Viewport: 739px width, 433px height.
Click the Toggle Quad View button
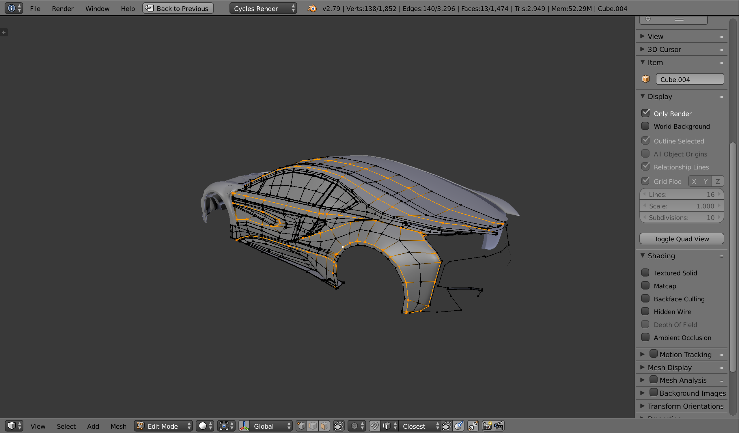point(682,239)
